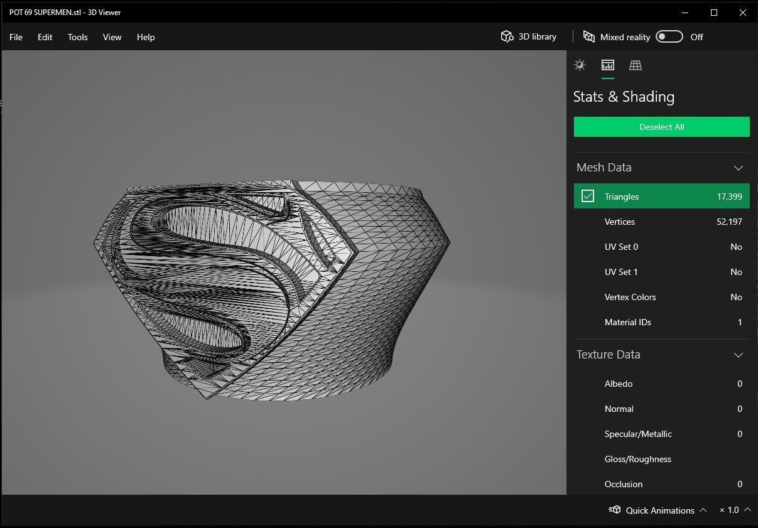758x528 pixels.
Task: Open the Tools menu
Action: coord(78,37)
